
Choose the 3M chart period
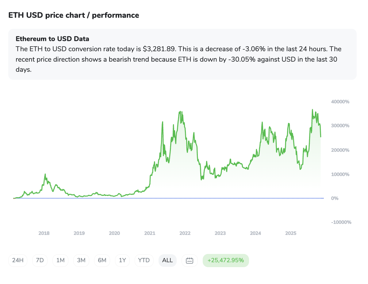[81, 260]
